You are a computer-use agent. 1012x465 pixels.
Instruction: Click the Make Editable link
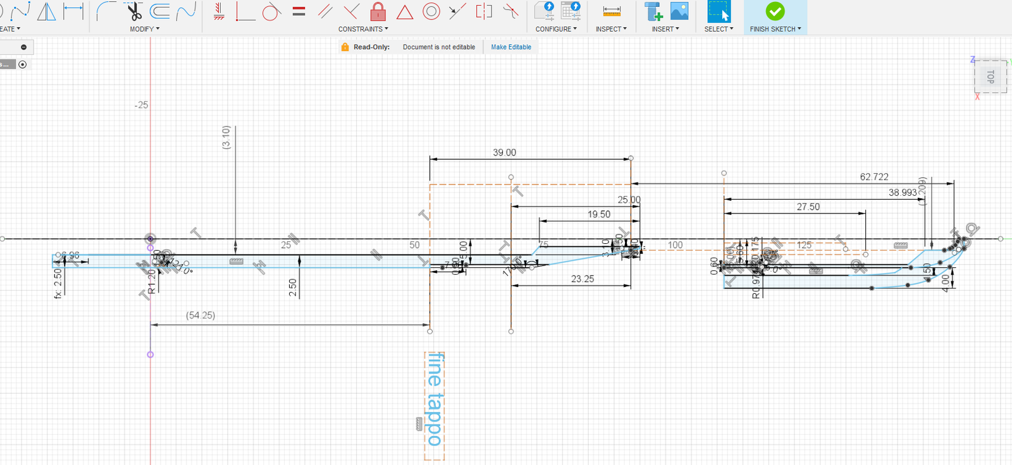pos(511,47)
